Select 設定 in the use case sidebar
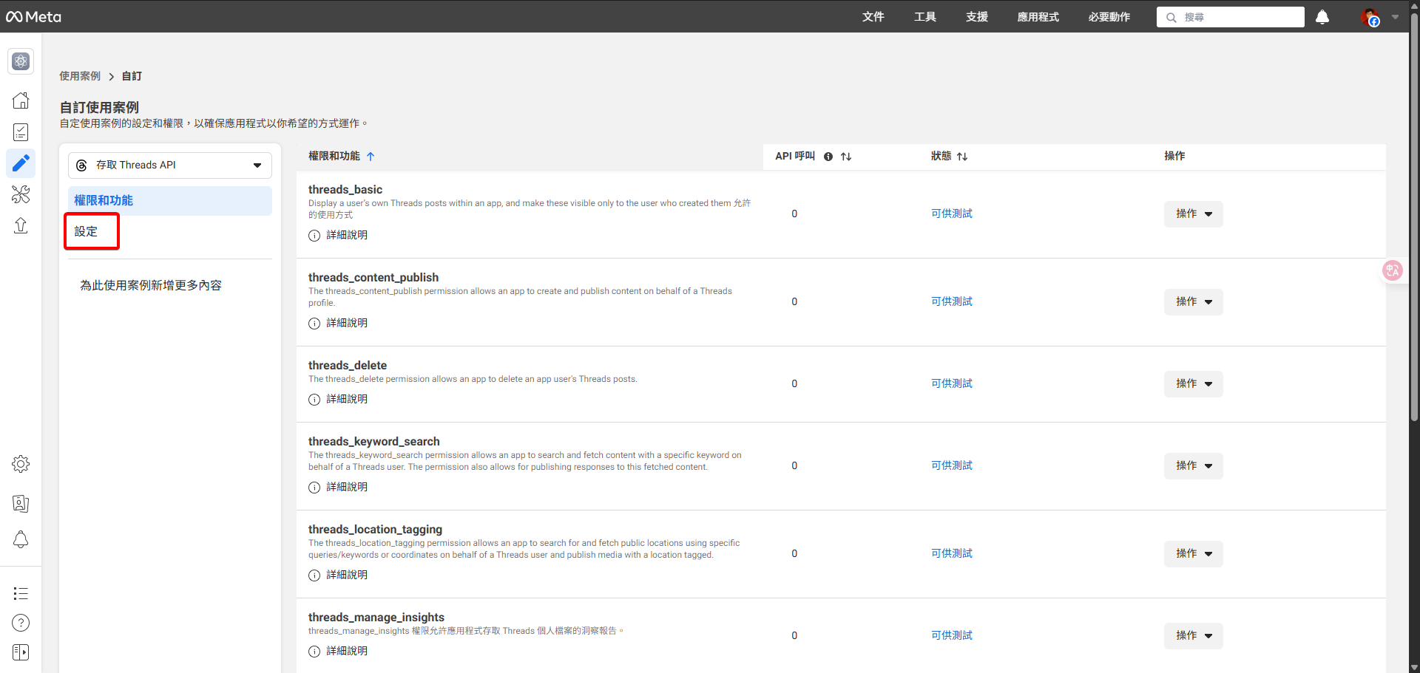 pos(84,230)
